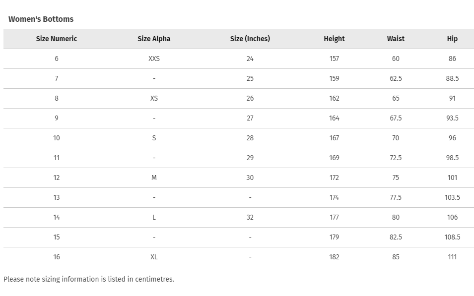The image size is (474, 296).
Task: Click the XXS size alpha cell
Action: point(154,59)
